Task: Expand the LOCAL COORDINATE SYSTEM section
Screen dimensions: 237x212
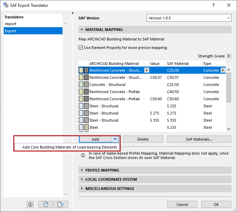Action: (x=155, y=179)
